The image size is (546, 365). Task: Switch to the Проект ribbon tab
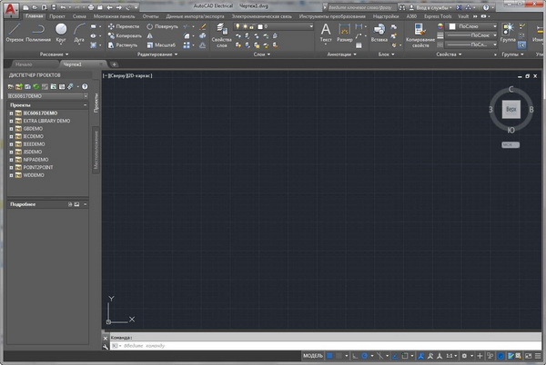click(57, 16)
